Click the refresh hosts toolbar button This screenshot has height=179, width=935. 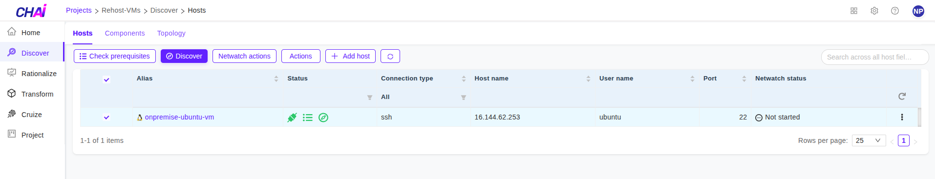(390, 56)
